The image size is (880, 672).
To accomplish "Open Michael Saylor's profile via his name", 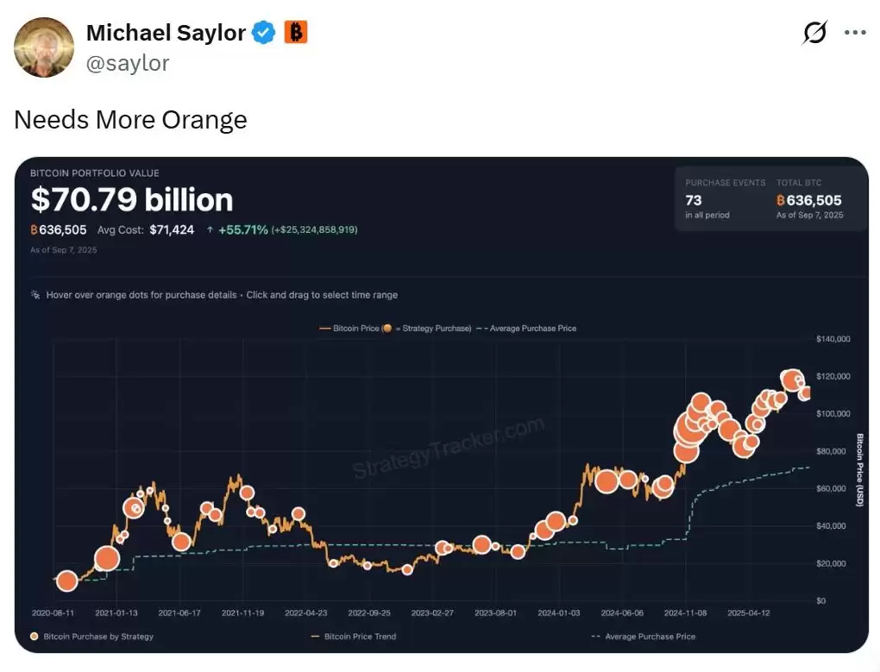I will pos(166,32).
